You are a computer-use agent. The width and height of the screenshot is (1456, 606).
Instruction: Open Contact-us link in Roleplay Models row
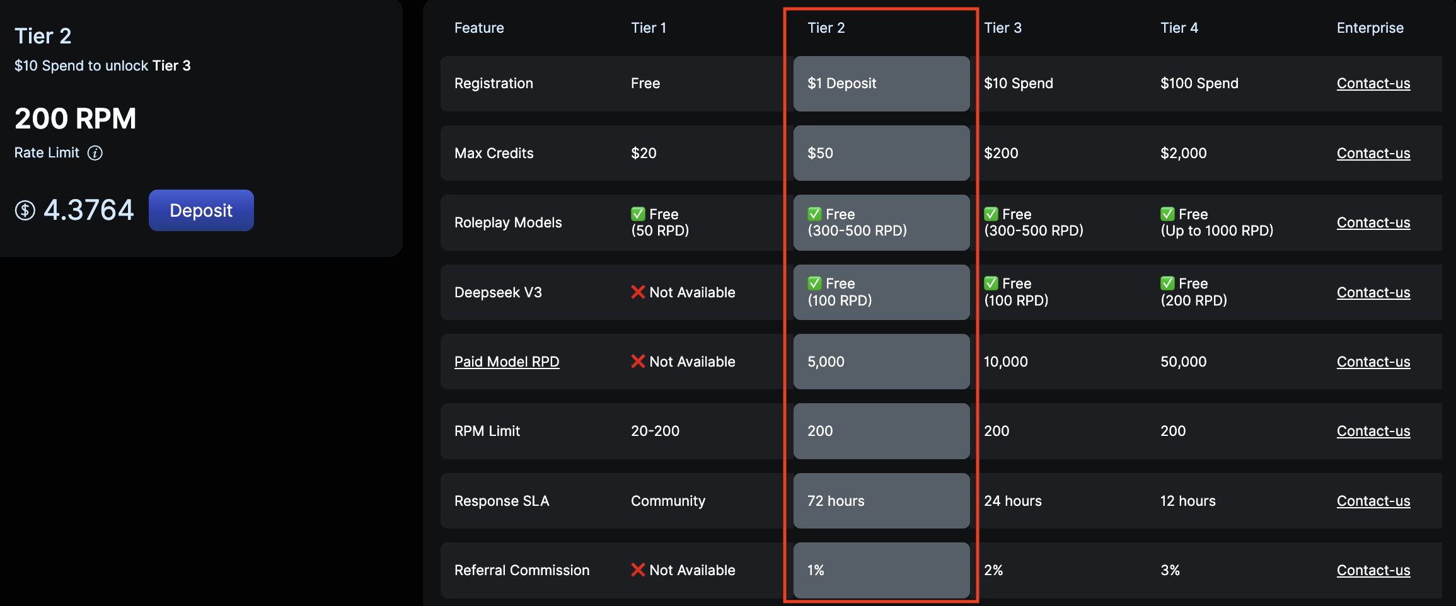pos(1373,222)
